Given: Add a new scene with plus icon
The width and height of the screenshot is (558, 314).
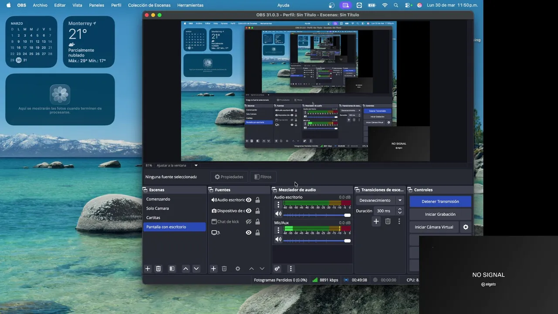Looking at the screenshot, I should pos(147,269).
